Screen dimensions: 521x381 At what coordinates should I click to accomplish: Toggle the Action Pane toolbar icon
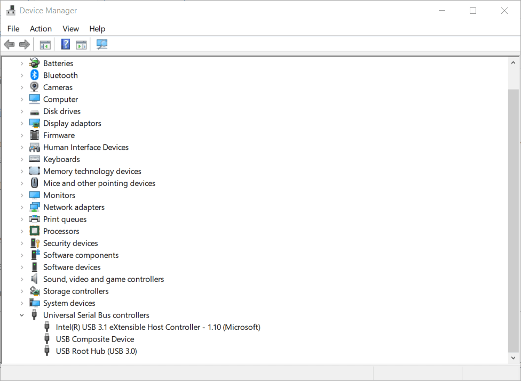[x=81, y=44]
